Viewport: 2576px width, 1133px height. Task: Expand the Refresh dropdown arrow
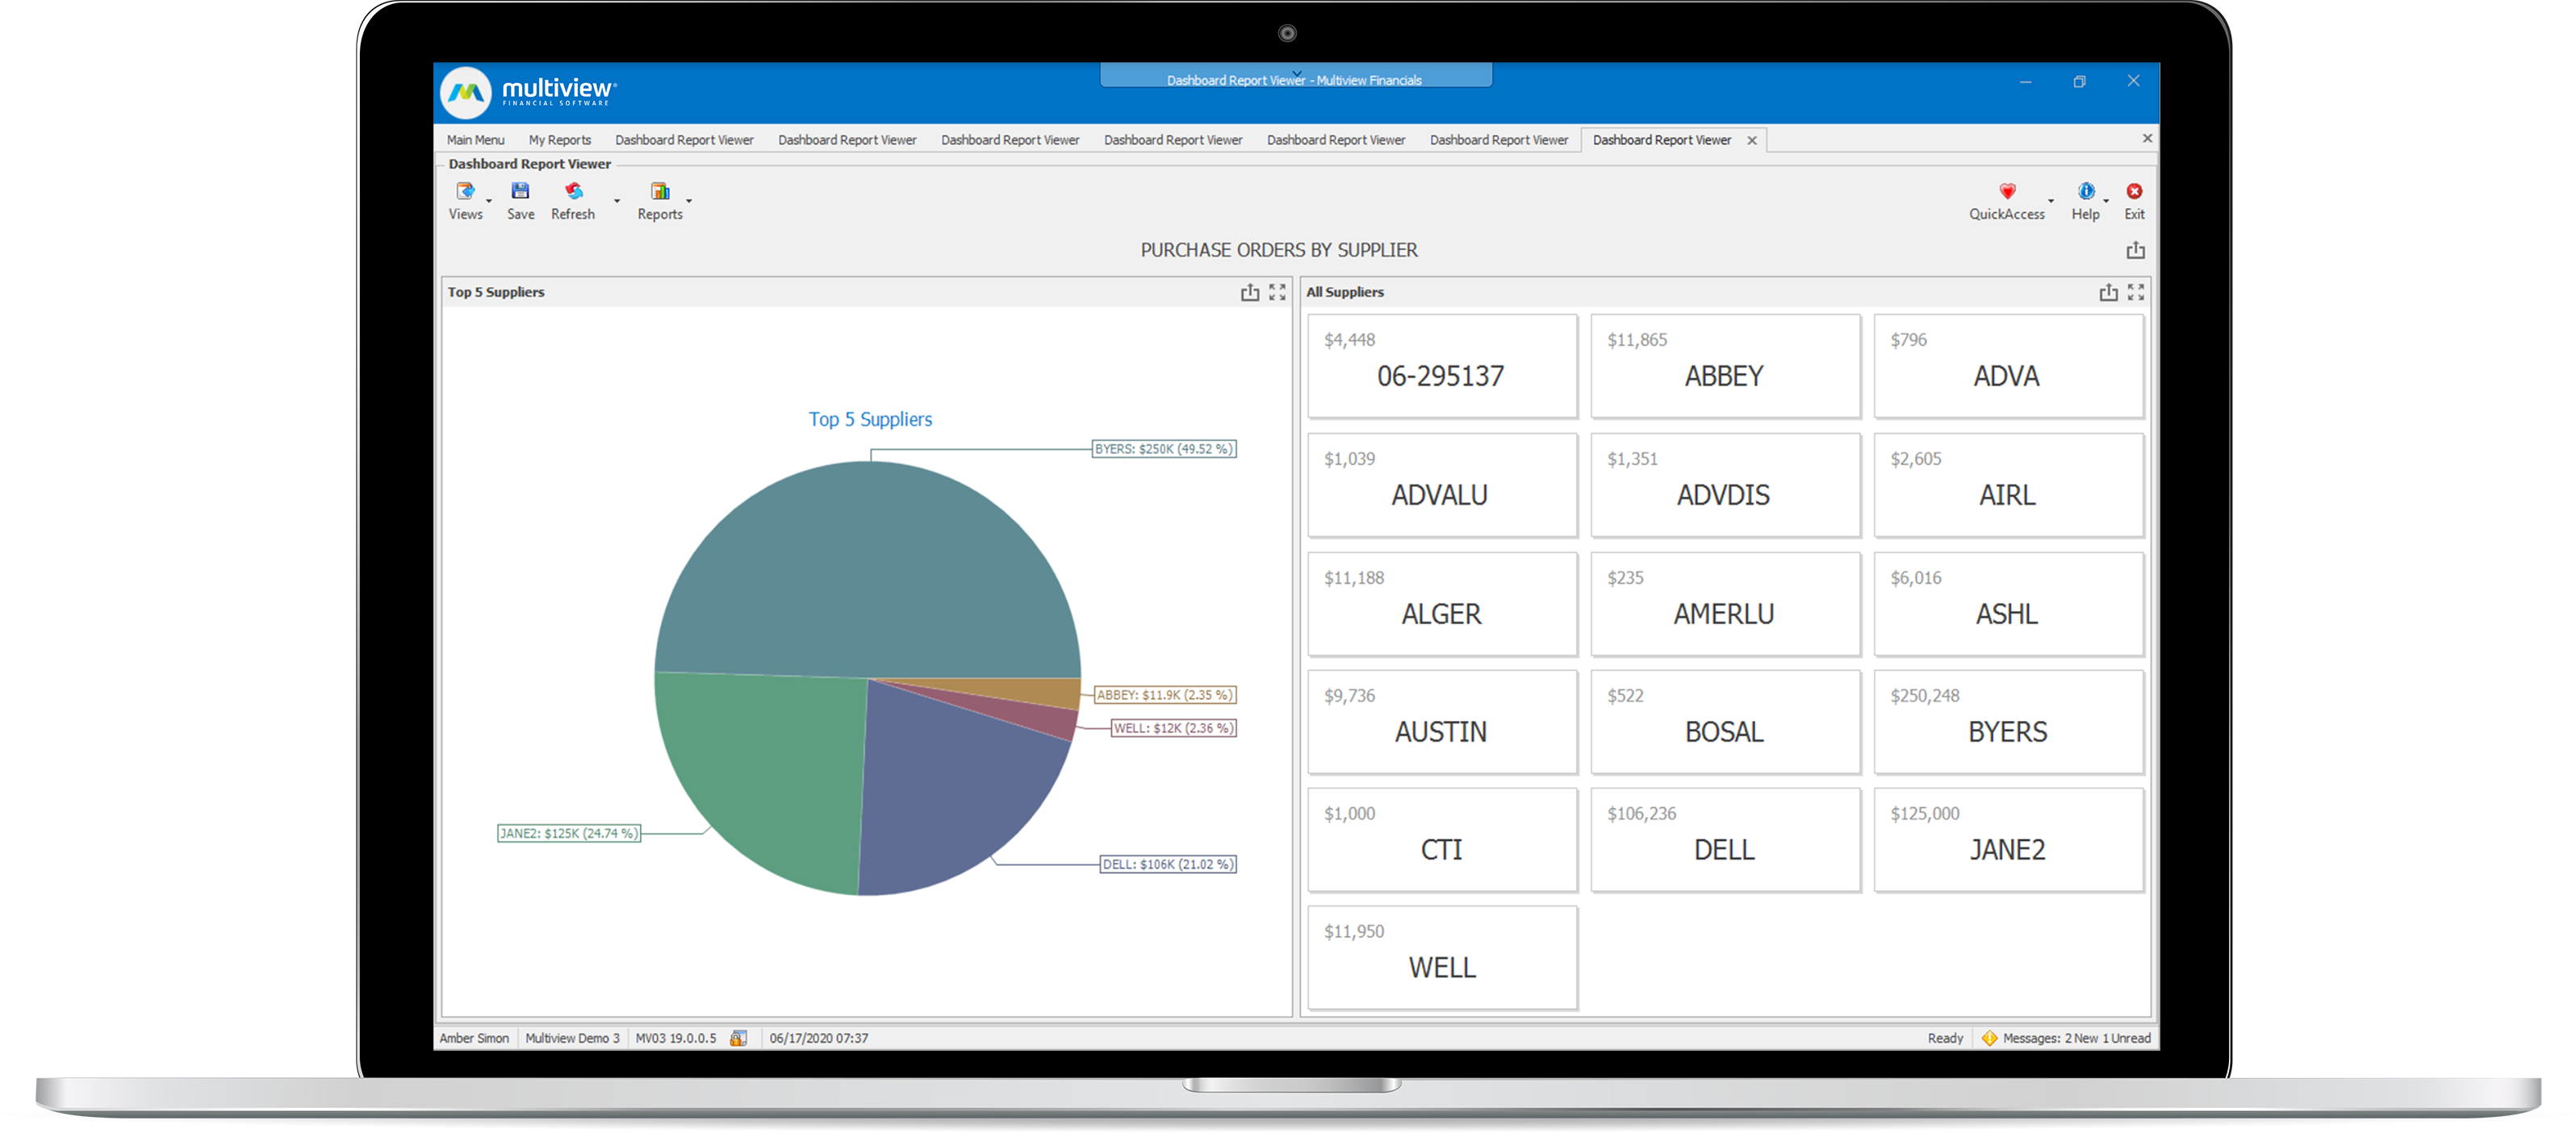click(617, 201)
